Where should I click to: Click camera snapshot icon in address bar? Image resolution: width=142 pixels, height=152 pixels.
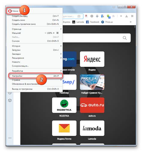point(79,16)
